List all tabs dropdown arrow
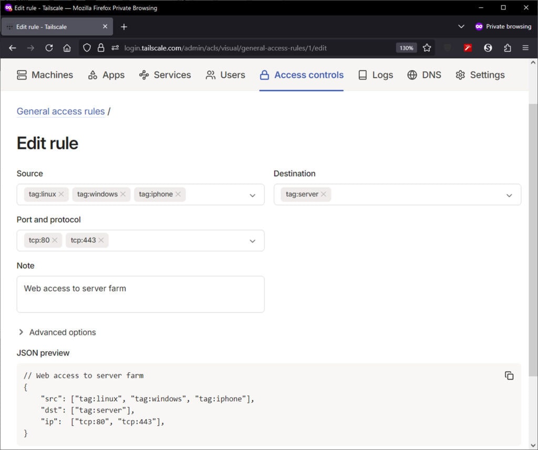Viewport: 538px width, 450px height. [x=461, y=26]
